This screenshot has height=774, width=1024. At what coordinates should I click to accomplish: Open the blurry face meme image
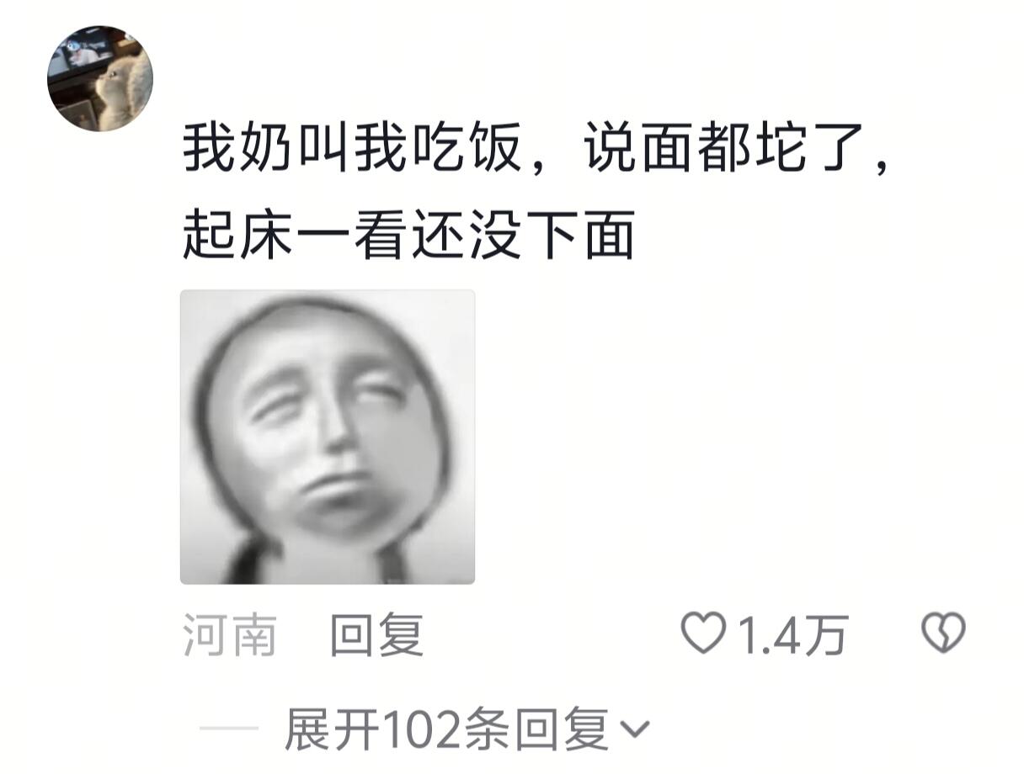point(328,437)
